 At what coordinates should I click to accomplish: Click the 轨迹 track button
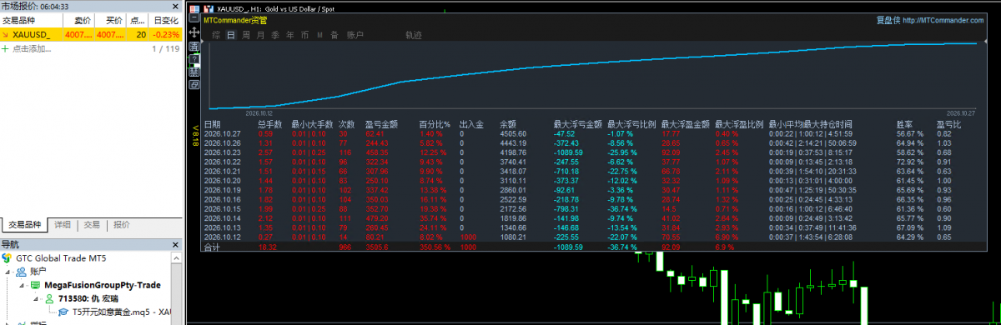(x=414, y=35)
